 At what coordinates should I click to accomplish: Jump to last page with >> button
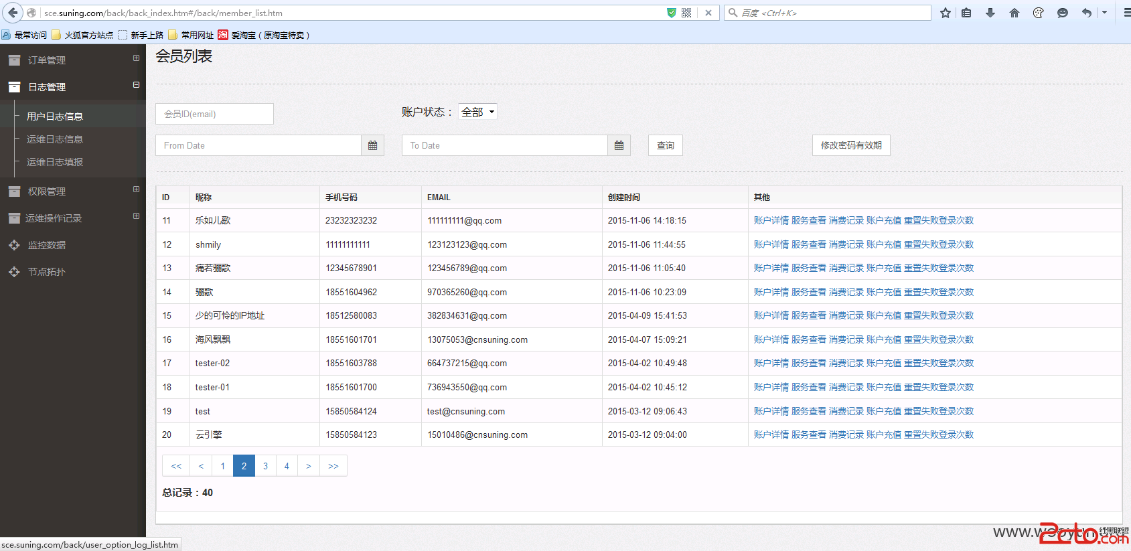pyautogui.click(x=333, y=466)
